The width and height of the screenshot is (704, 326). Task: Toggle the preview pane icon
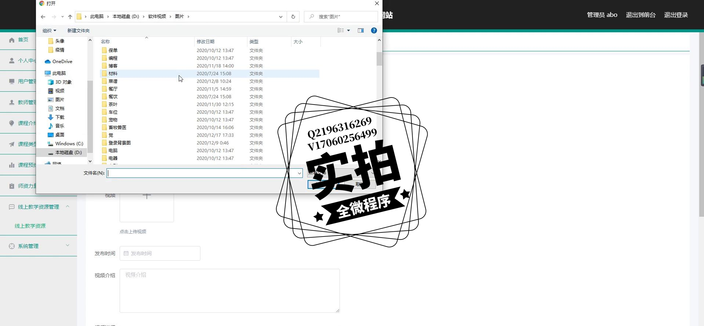(x=361, y=30)
